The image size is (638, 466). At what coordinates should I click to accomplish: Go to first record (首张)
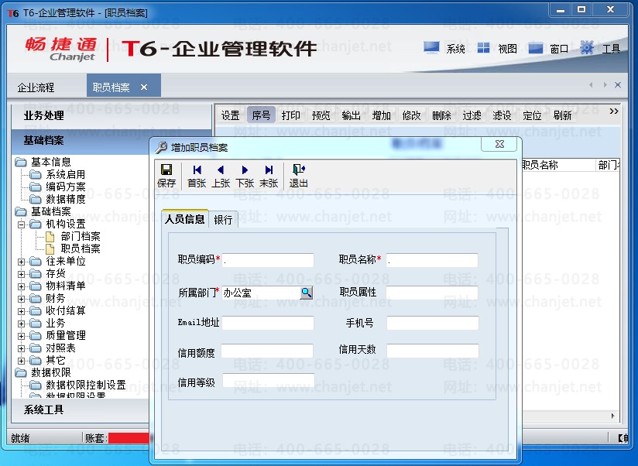[197, 176]
